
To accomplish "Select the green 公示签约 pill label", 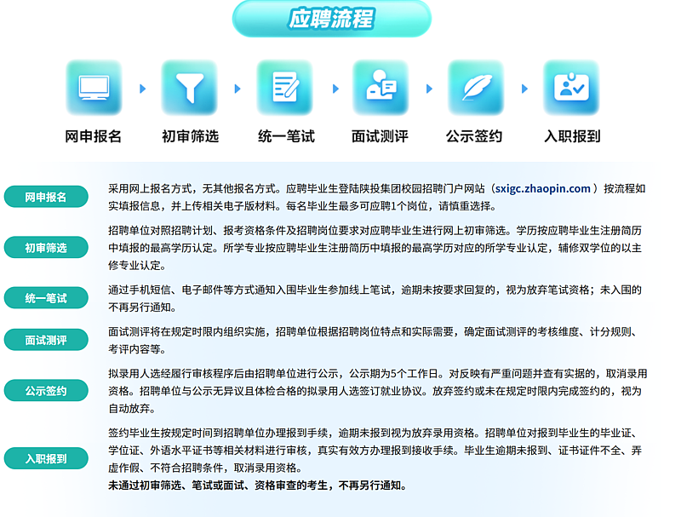I will pos(46,391).
